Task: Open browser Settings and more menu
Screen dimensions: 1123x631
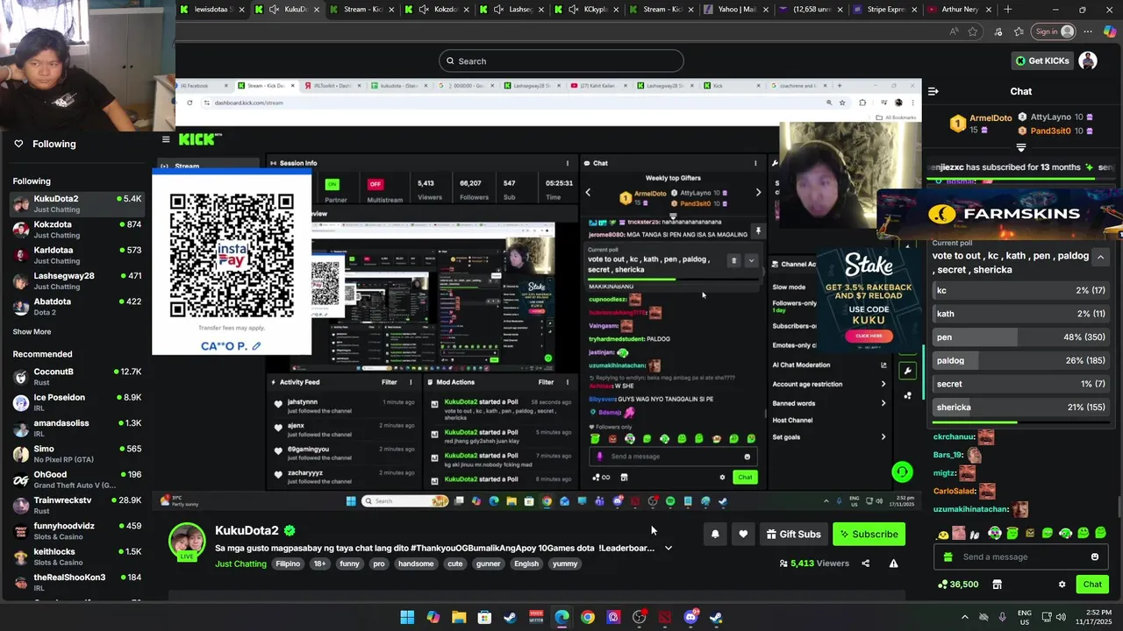Action: pos(1088,32)
